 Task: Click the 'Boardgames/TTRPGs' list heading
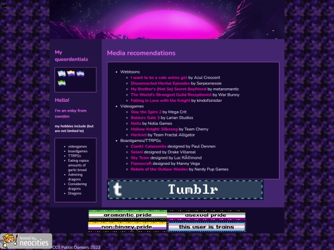coord(140,141)
